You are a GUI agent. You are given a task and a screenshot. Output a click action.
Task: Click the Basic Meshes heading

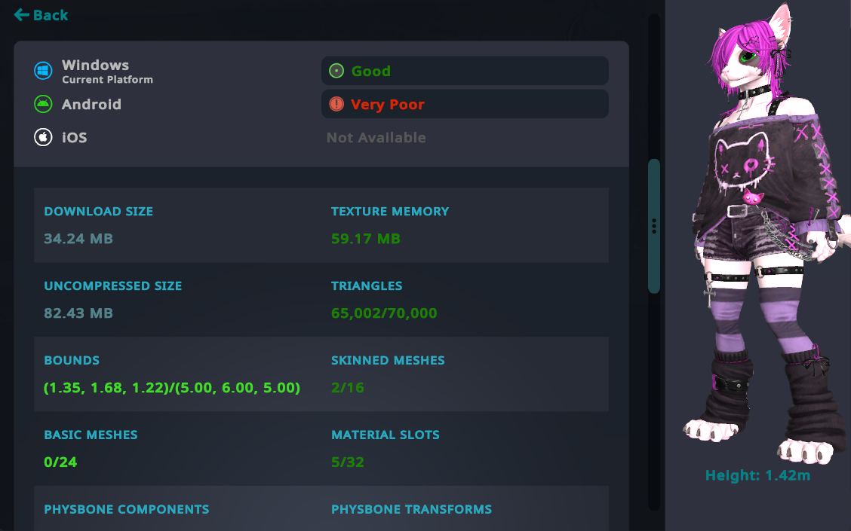[91, 435]
